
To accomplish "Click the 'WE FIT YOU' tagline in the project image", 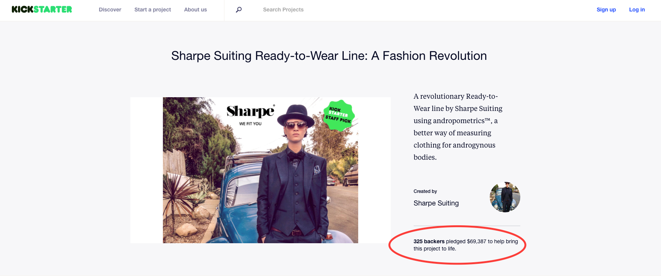I will (250, 124).
